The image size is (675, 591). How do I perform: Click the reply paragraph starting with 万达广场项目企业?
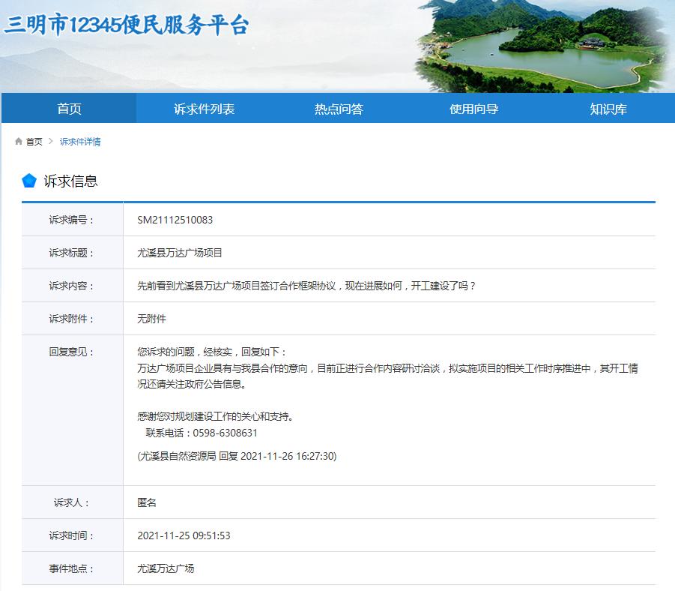(387, 376)
